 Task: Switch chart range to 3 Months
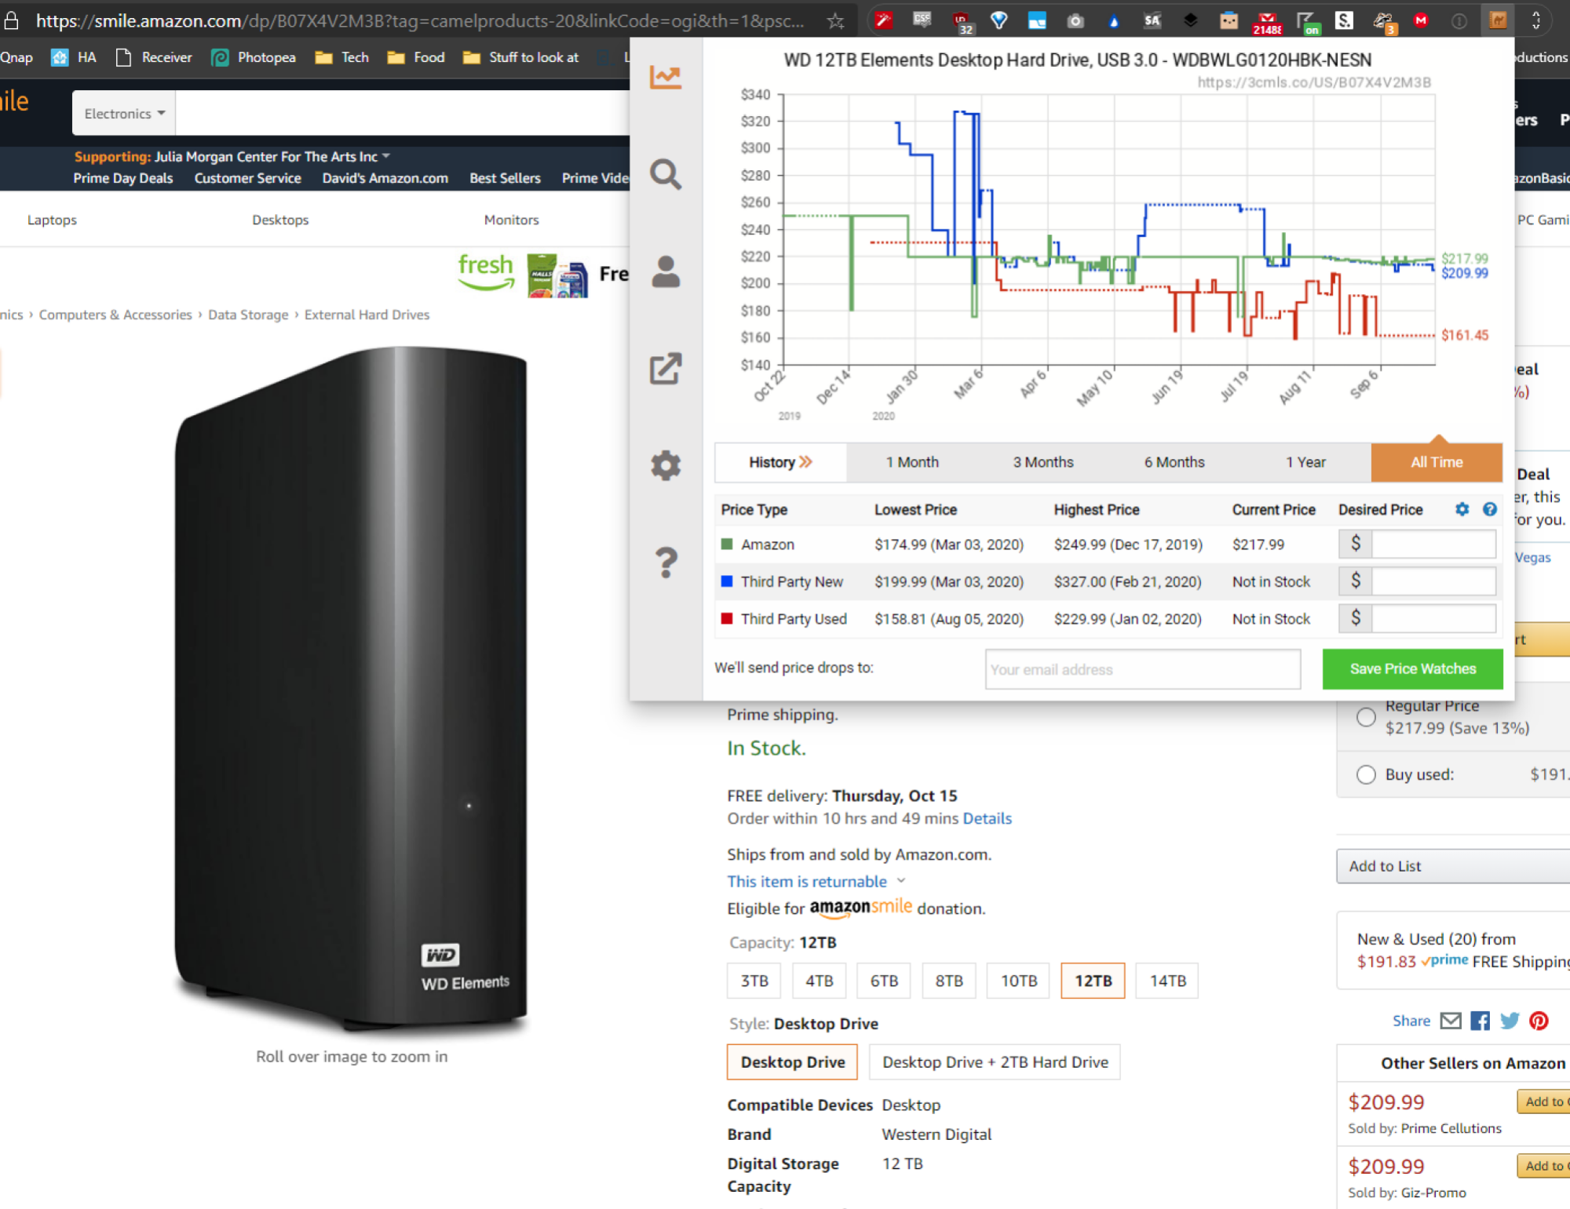[x=1042, y=462]
